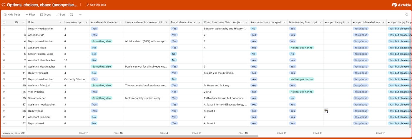Click Use this data button
This screenshot has height=139, width=412.
click(x=96, y=5)
